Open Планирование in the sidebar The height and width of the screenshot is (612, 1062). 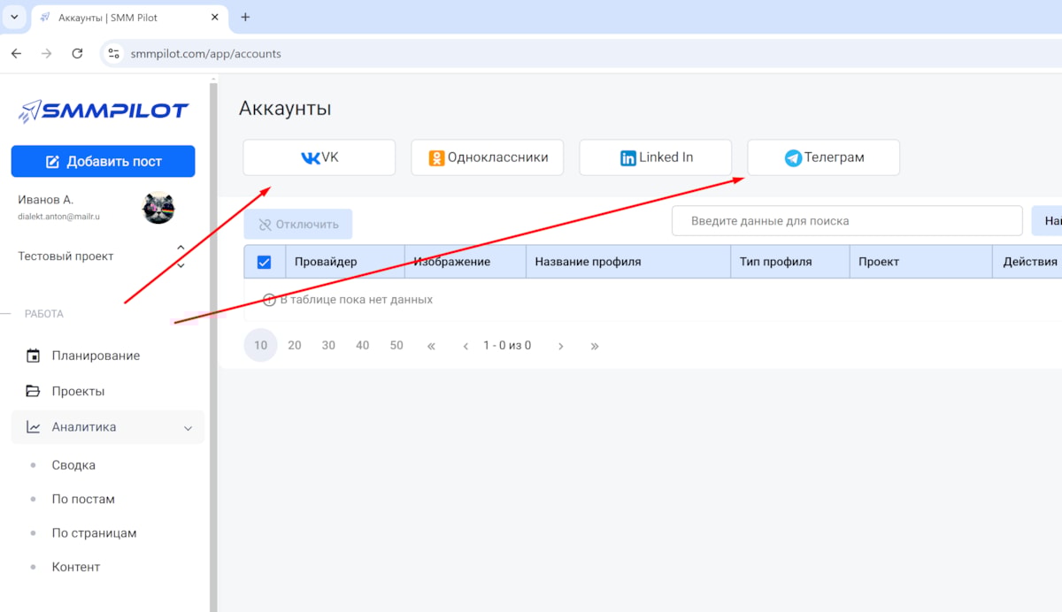[x=96, y=356]
